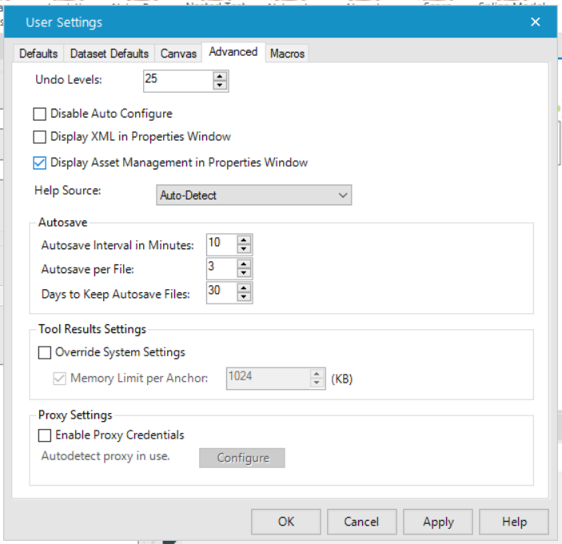Increase Autosave Interval in Minutes spinner

[244, 240]
